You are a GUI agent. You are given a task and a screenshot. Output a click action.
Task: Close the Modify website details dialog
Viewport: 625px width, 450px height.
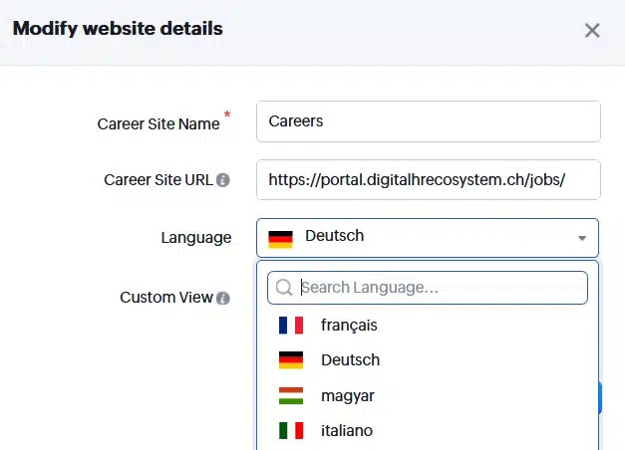coord(592,30)
